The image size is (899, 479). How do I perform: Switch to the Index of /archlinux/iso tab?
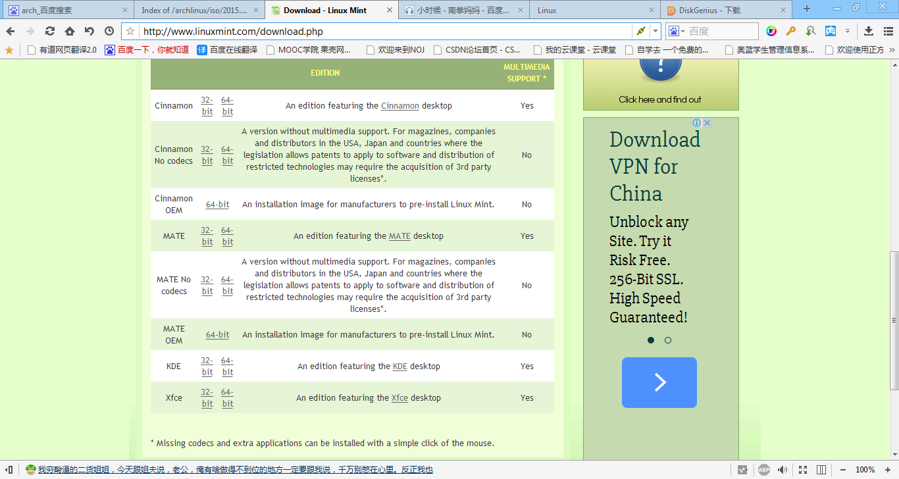click(199, 10)
